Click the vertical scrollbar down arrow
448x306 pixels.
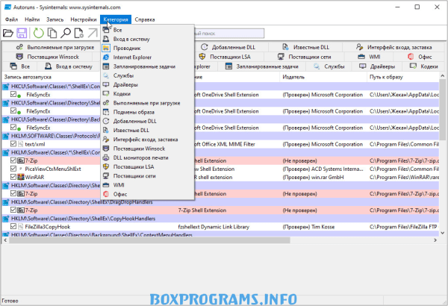point(442,233)
